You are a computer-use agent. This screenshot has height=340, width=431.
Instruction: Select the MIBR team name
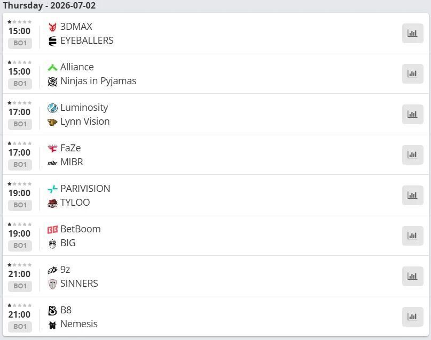tap(72, 162)
